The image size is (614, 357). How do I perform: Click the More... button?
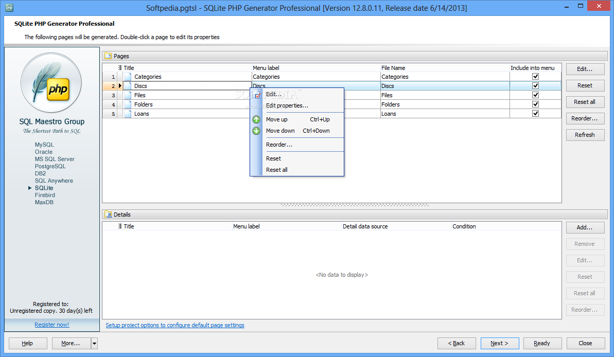pyautogui.click(x=71, y=343)
